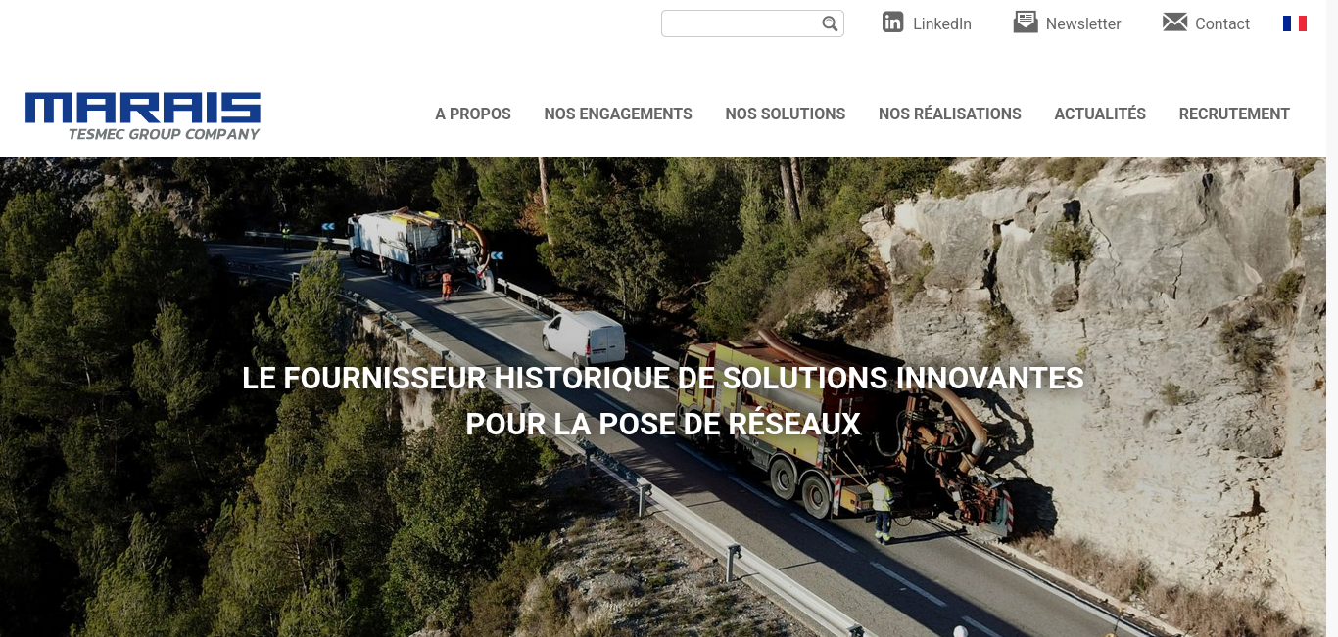Click the POUR LA POSE DE RÉSEAUX text
This screenshot has width=1338, height=637.
pos(663,424)
